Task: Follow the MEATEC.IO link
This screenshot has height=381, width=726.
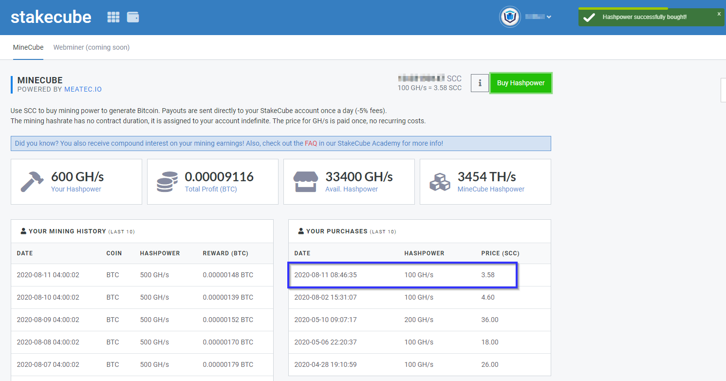Action: [x=83, y=89]
